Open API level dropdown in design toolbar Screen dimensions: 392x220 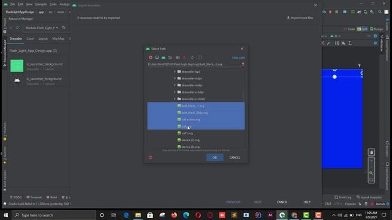point(335,36)
